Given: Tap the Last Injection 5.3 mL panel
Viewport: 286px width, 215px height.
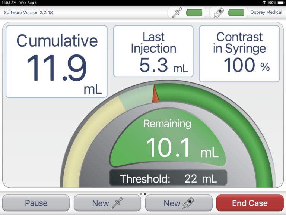Looking at the screenshot, I should click(153, 51).
